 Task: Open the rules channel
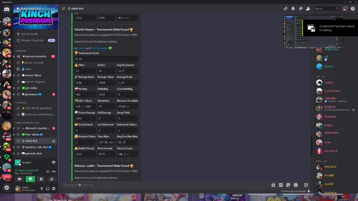point(36,69)
